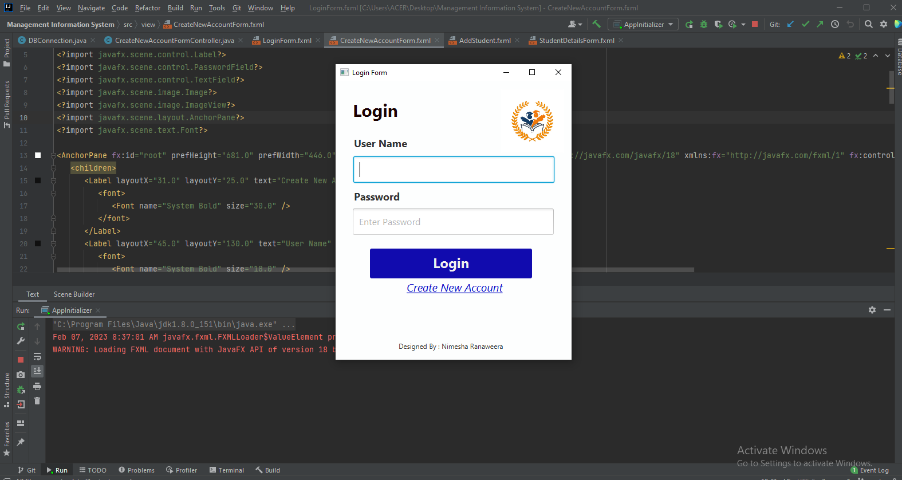Open the Navigate menu

(x=91, y=8)
